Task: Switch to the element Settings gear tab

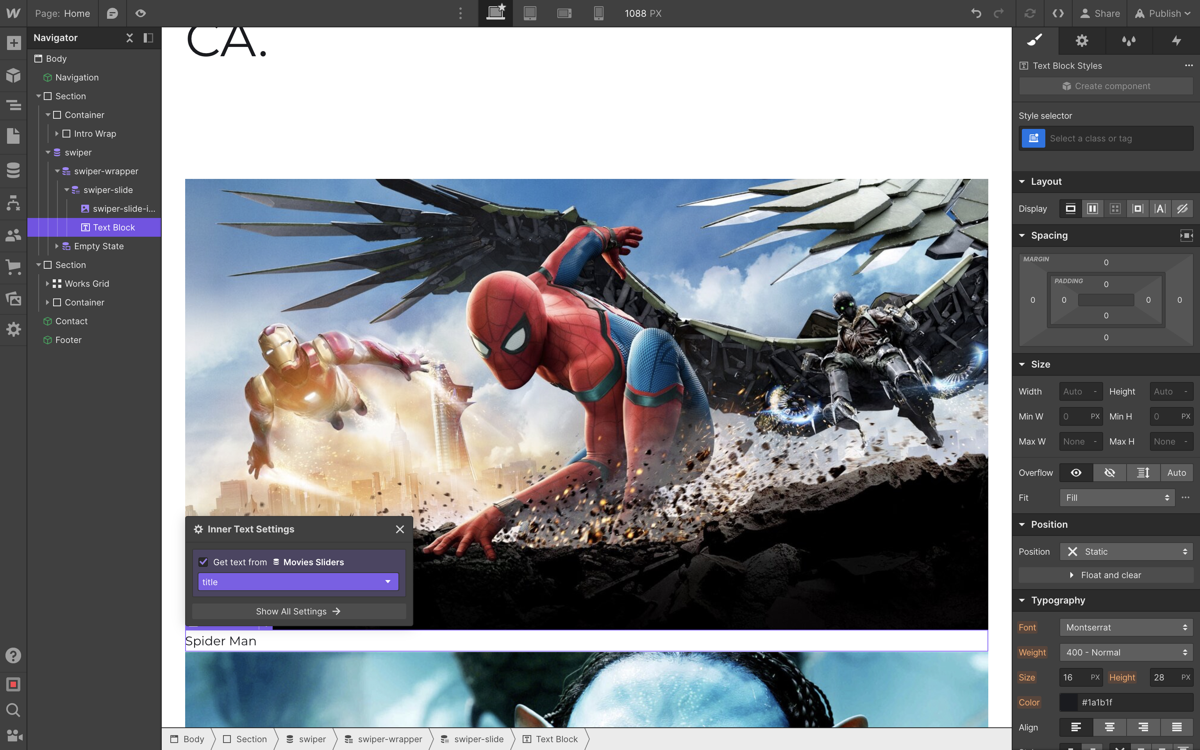Action: point(1082,41)
